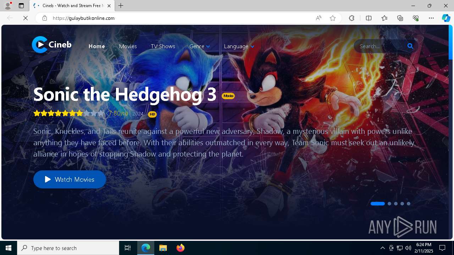Open Favorites list icon
454x255 pixels.
click(x=384, y=18)
